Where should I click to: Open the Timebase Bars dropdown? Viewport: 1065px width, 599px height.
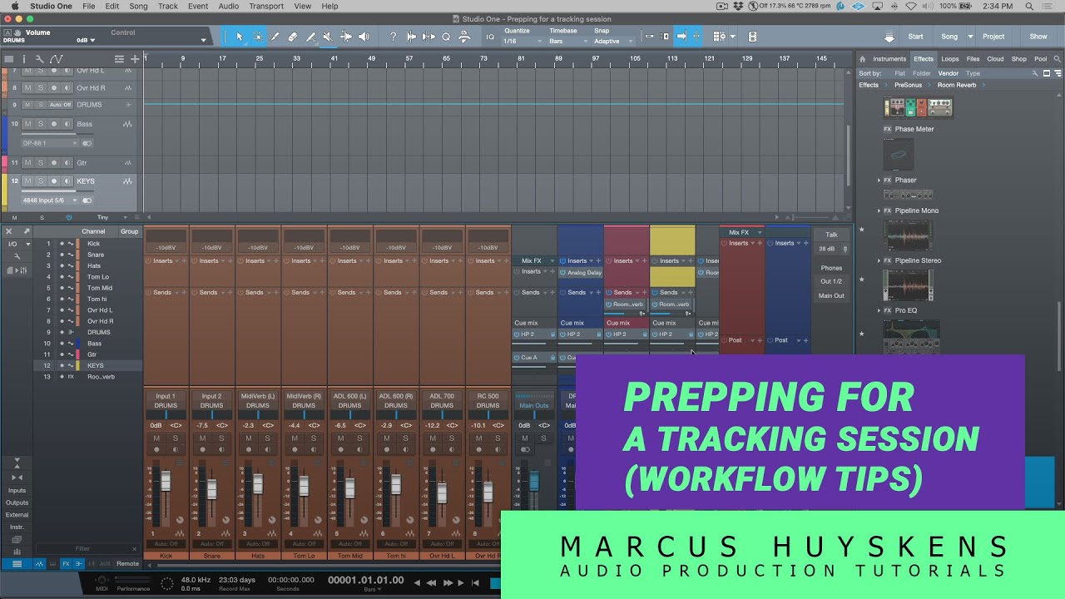[x=567, y=41]
